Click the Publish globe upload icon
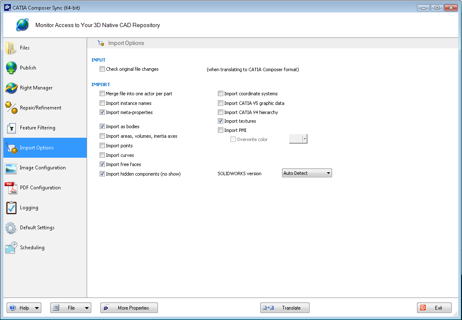Screen dimensions: 462x320 [x=11, y=68]
